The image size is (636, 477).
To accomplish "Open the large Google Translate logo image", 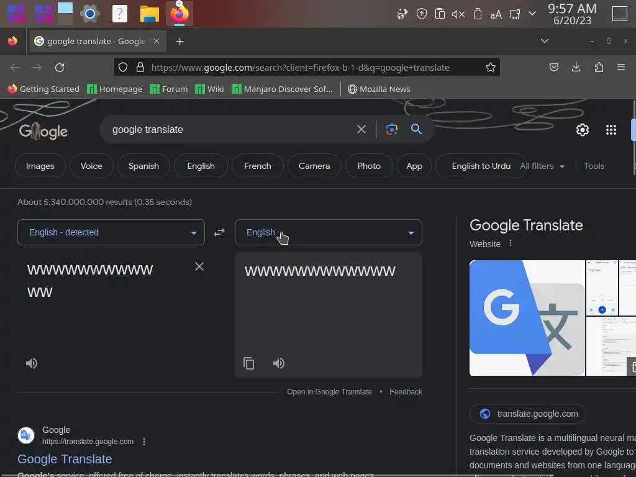I will tap(527, 318).
